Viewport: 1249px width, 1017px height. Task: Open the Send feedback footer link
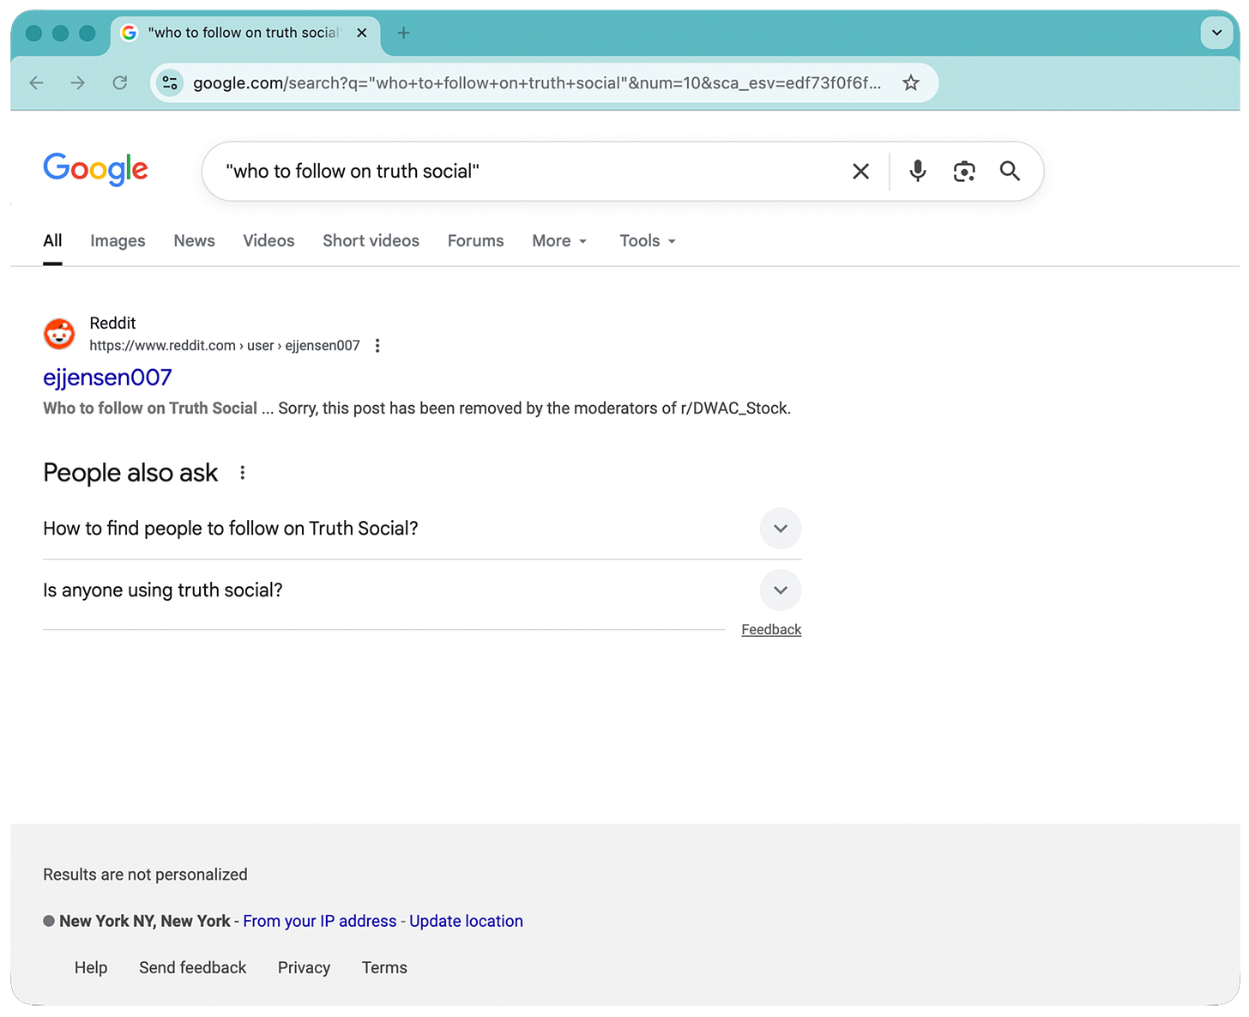point(192,967)
